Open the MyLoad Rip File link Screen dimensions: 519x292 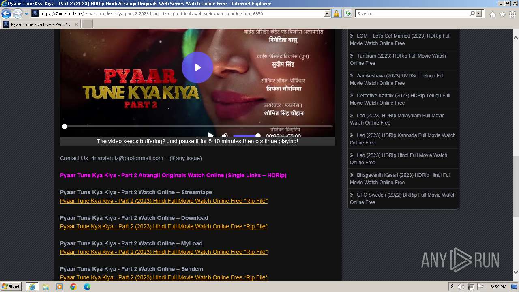[x=164, y=252]
